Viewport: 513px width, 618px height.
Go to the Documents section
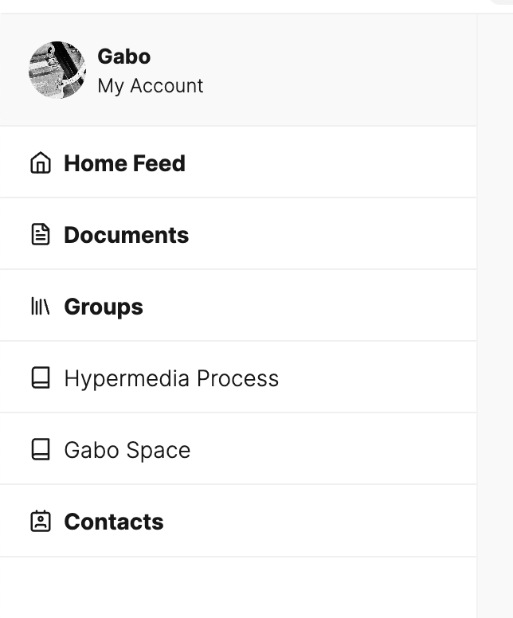coord(126,235)
